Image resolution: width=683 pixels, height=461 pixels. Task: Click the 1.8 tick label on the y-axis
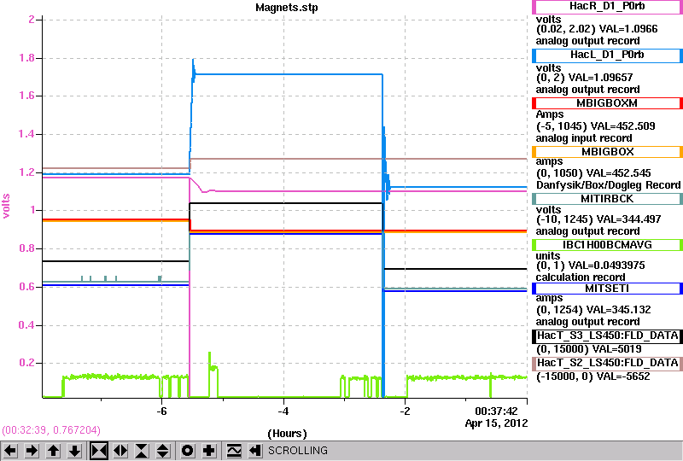(26, 58)
